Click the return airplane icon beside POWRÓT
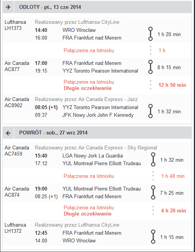195x252 pixels. [8, 133]
